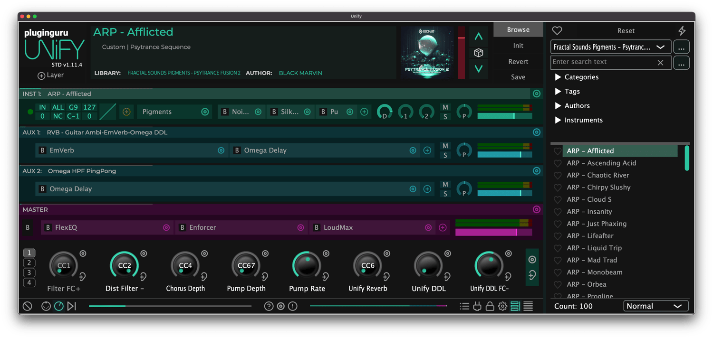Toggle master B bypass at row start
Viewport: 713px width, 338px height.
pos(28,228)
